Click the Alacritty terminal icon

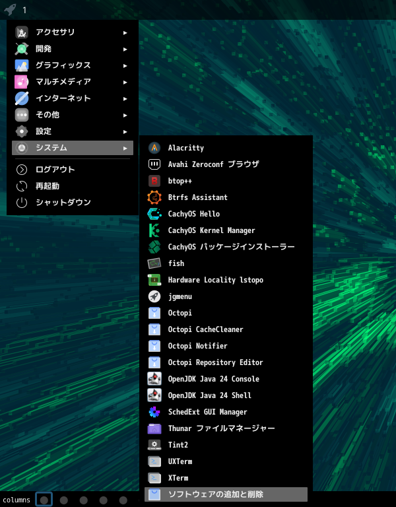click(x=154, y=148)
